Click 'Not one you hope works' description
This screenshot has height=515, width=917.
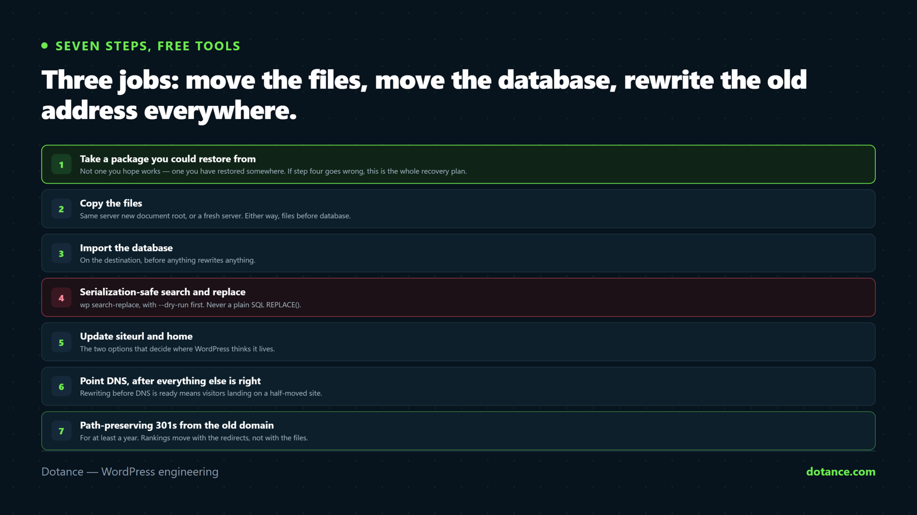click(273, 171)
